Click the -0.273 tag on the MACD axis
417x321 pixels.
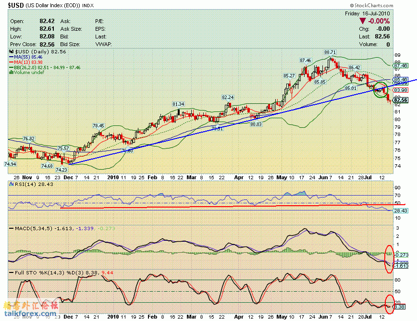pos(401,255)
